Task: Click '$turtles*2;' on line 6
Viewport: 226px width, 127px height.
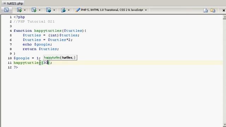Action: pyautogui.click(x=60, y=40)
